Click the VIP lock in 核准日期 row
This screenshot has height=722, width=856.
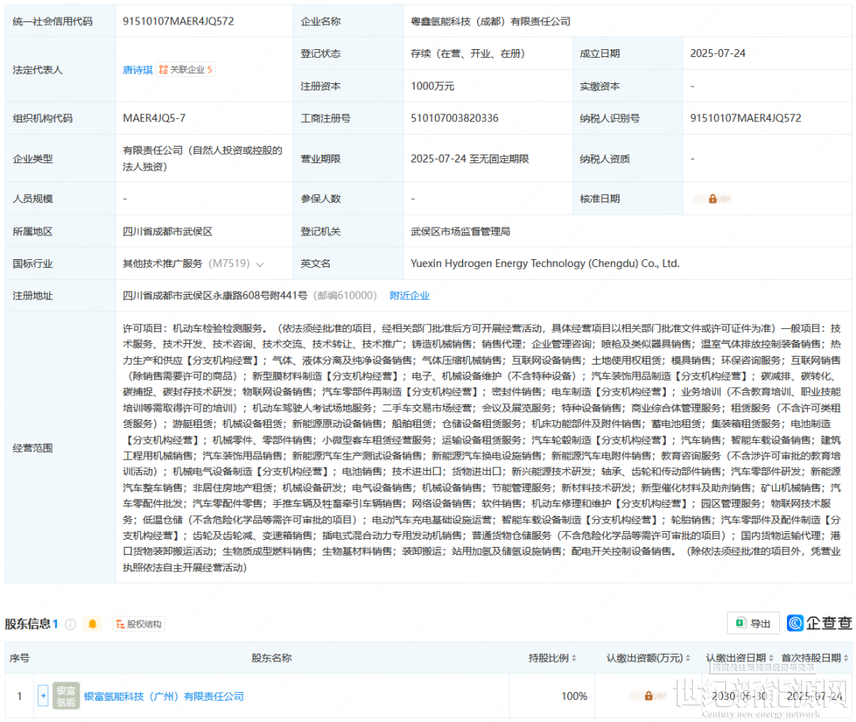[x=713, y=199]
